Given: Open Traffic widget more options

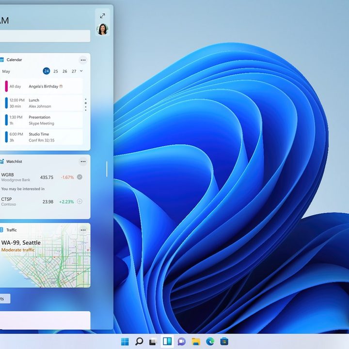Looking at the screenshot, I should tap(83, 230).
